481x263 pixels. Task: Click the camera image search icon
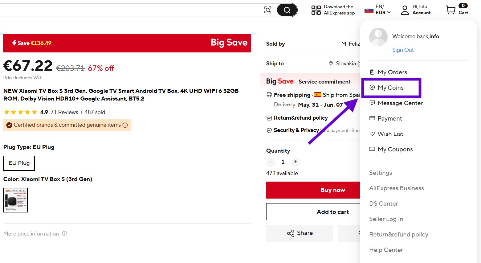(x=268, y=10)
